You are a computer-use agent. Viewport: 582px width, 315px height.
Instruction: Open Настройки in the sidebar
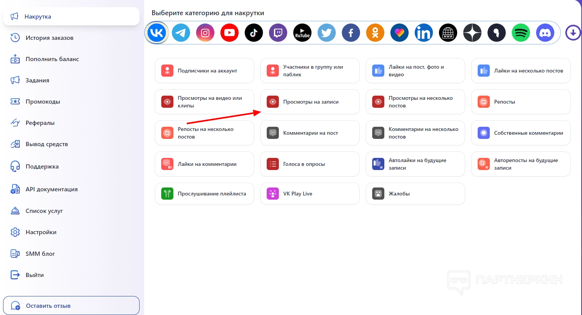tap(71, 232)
